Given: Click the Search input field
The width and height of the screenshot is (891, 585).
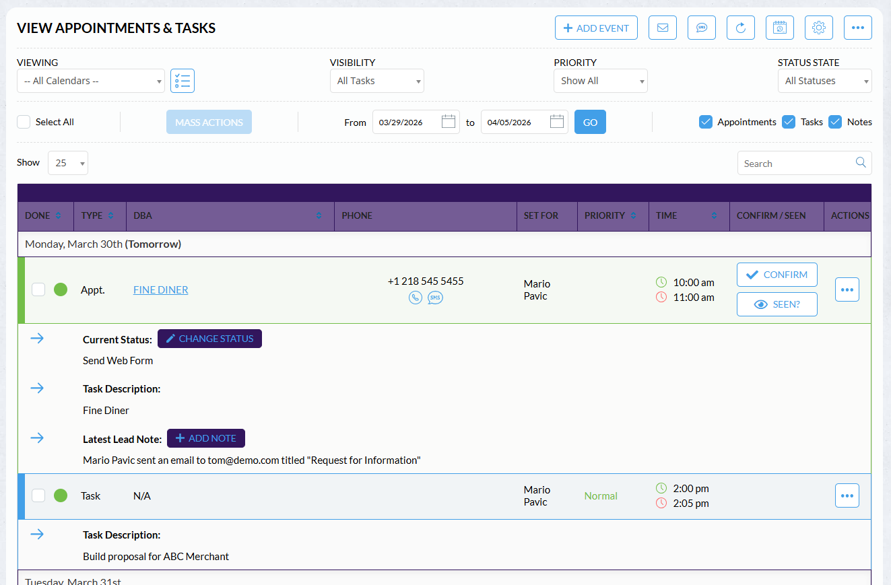Looking at the screenshot, I should (x=795, y=164).
